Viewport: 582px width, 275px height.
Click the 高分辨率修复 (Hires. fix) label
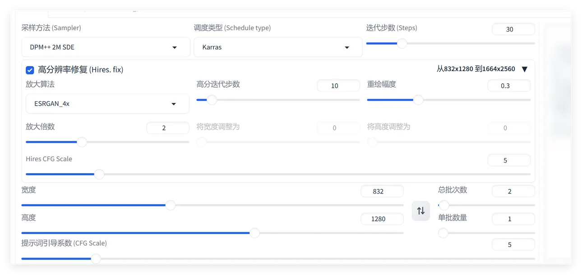pyautogui.click(x=80, y=70)
